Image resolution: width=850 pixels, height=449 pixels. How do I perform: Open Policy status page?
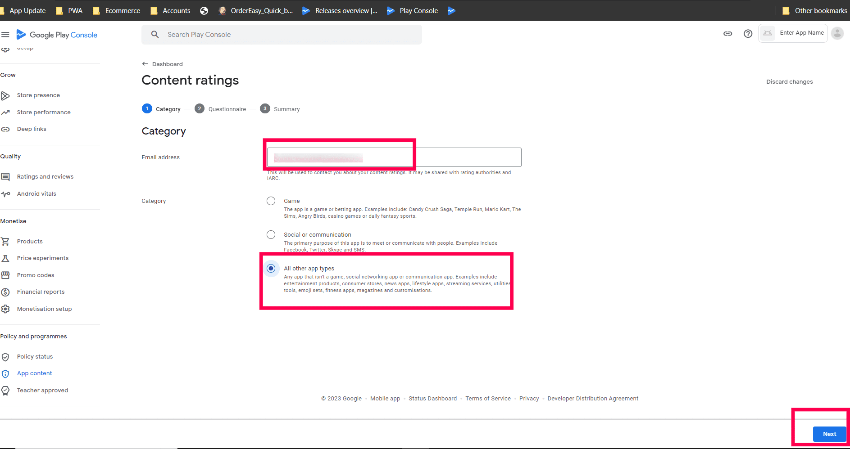tap(35, 357)
